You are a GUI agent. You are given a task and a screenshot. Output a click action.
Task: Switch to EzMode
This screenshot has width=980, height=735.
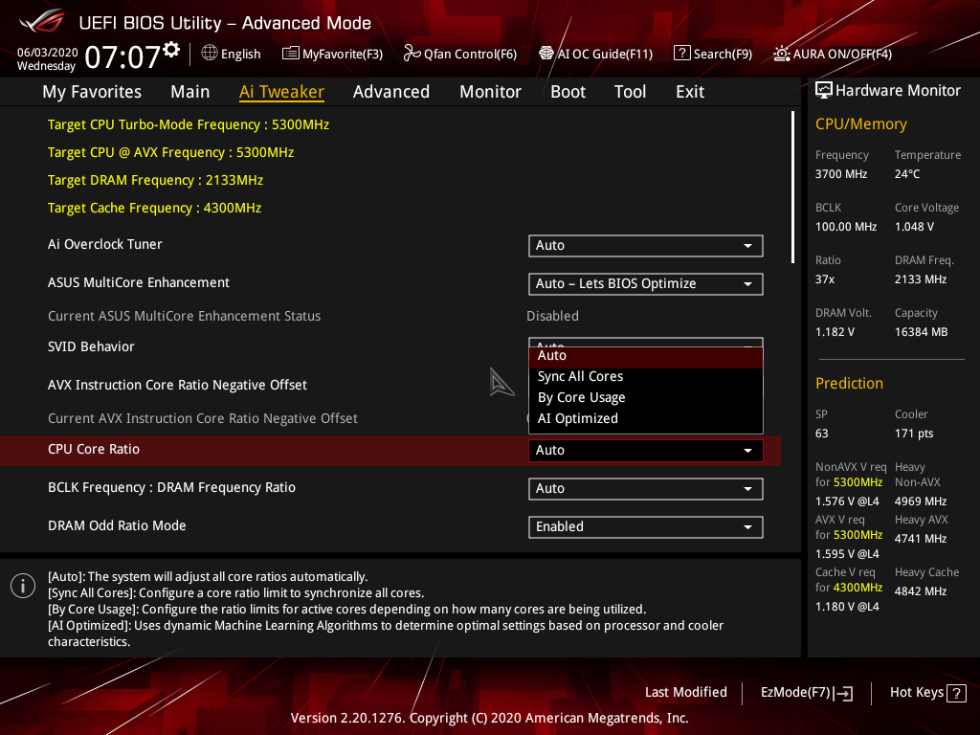pyautogui.click(x=806, y=692)
